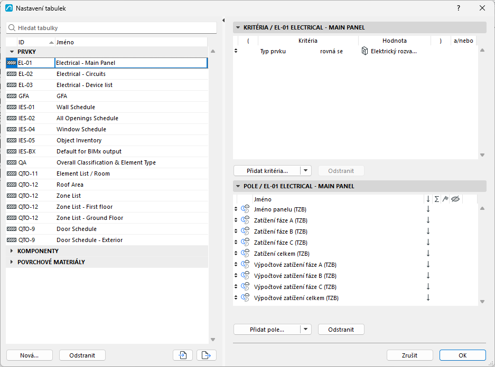495x367 pixels.
Task: Select the Výpočtové zatížení fáze B (TZB) field
Action: [x=356, y=276]
